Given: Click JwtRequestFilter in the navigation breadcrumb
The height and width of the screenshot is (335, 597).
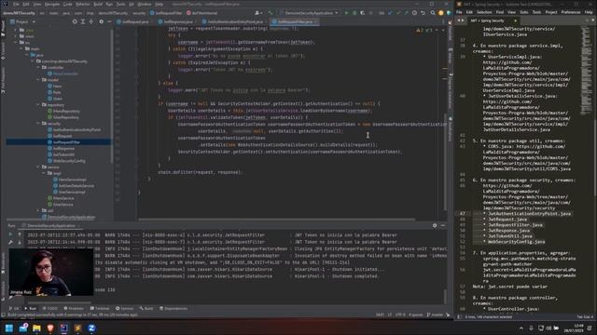Looking at the screenshot, I should [166, 13].
